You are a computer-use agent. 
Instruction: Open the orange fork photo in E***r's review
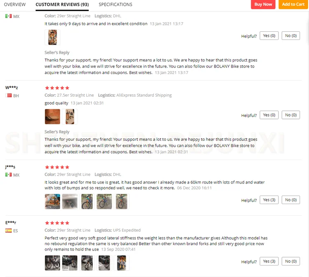[x=122, y=263]
